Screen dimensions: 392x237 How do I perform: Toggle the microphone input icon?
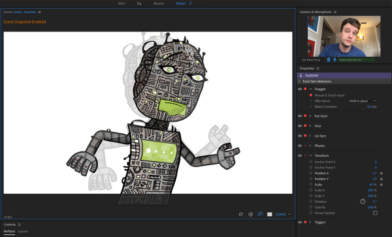coord(335,59)
